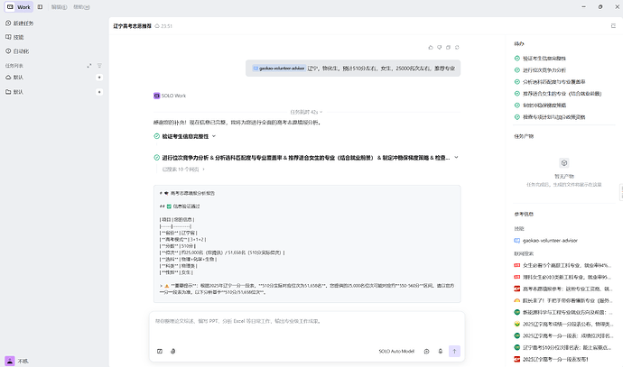Click the 推荐适合女生的专业 to-do item
The image size is (623, 367).
point(558,94)
